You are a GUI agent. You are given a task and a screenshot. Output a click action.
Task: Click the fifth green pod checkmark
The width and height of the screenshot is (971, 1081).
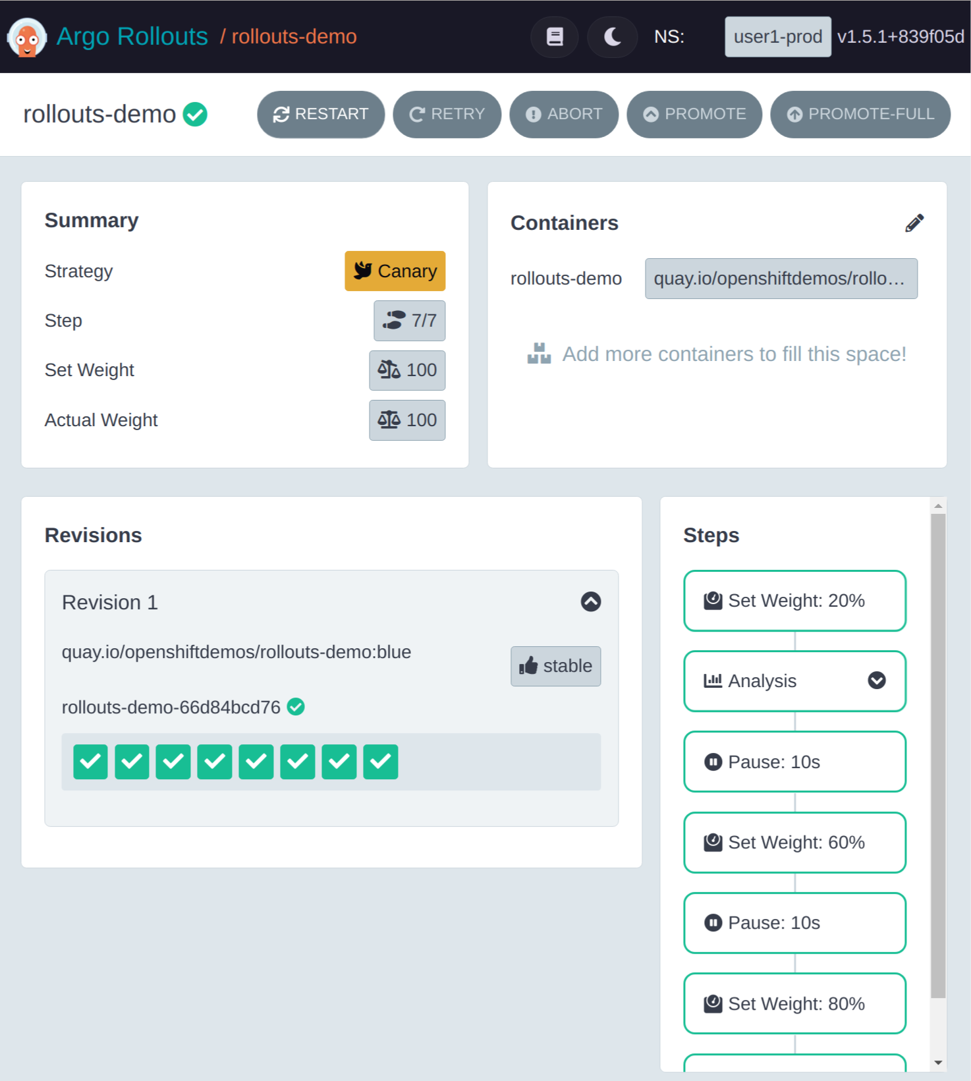pos(256,762)
